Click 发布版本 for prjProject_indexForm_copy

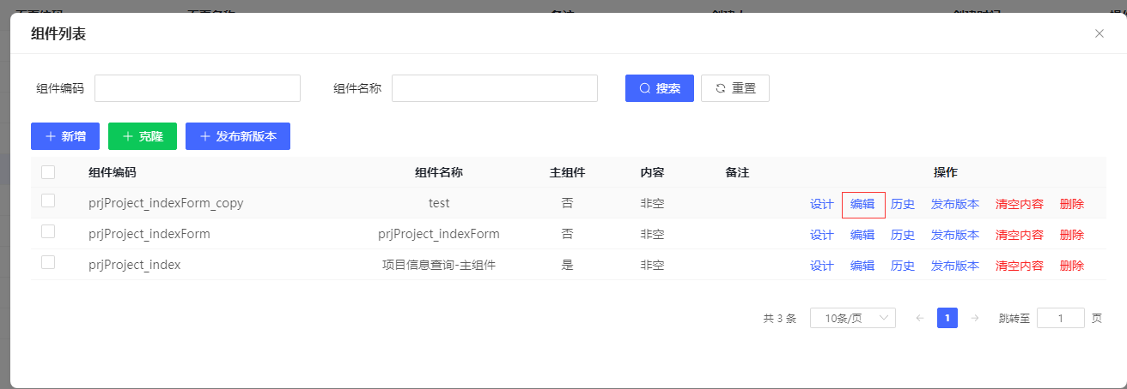955,204
